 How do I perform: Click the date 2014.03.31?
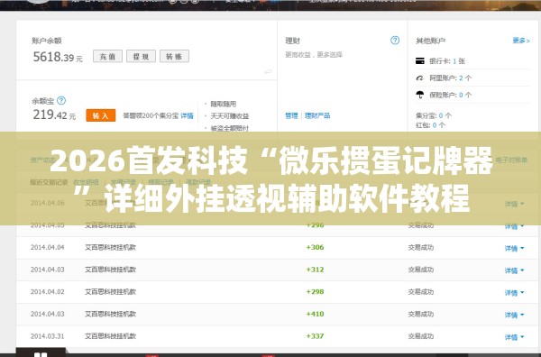click(x=47, y=336)
